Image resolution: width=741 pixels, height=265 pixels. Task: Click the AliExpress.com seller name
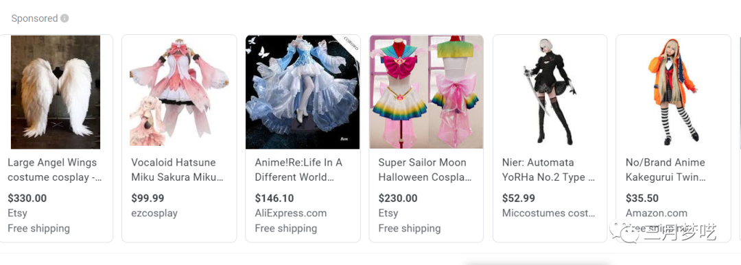[x=291, y=213]
